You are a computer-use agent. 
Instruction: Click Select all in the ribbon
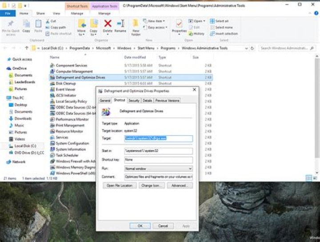click(x=219, y=21)
